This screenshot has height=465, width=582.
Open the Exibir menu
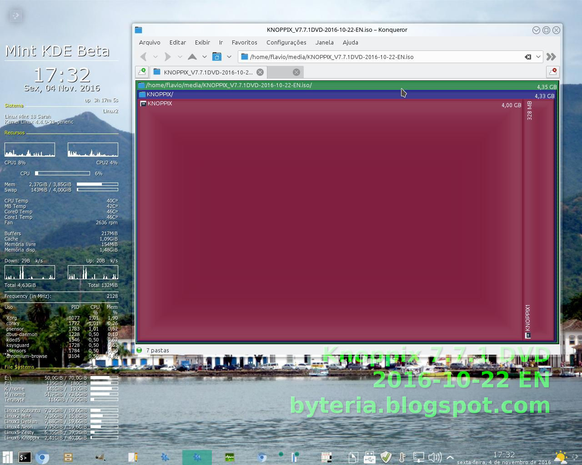point(202,42)
